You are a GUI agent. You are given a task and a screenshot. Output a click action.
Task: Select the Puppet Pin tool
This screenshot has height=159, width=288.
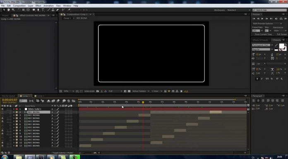(x=69, y=9)
